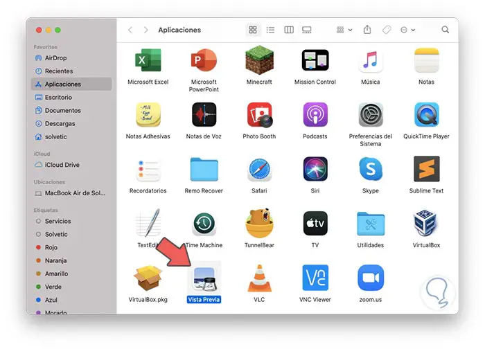The height and width of the screenshot is (349, 485).
Task: Open the TunnelBear application
Action: point(259,224)
